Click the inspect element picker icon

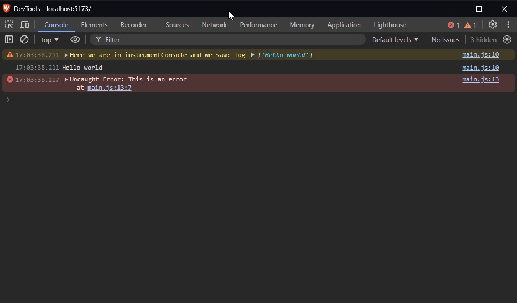[x=9, y=25]
